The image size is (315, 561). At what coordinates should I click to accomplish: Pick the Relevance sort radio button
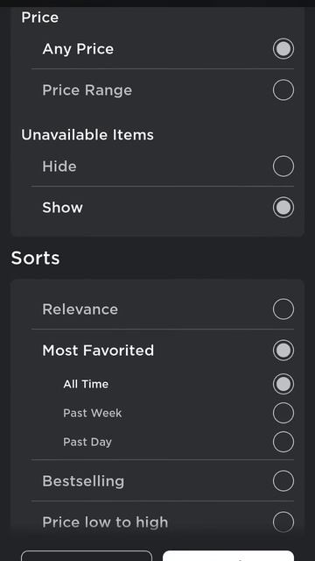pos(283,309)
